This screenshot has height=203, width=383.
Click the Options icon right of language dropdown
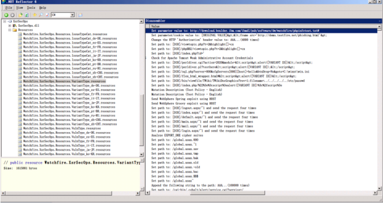click(80, 15)
